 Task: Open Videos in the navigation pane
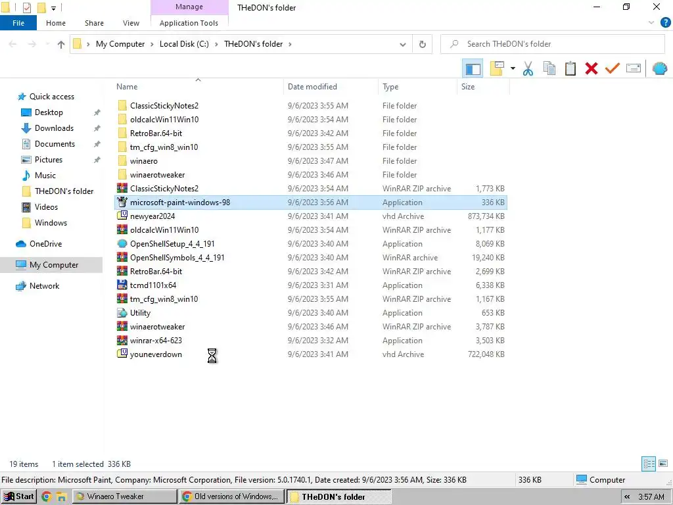(x=46, y=207)
